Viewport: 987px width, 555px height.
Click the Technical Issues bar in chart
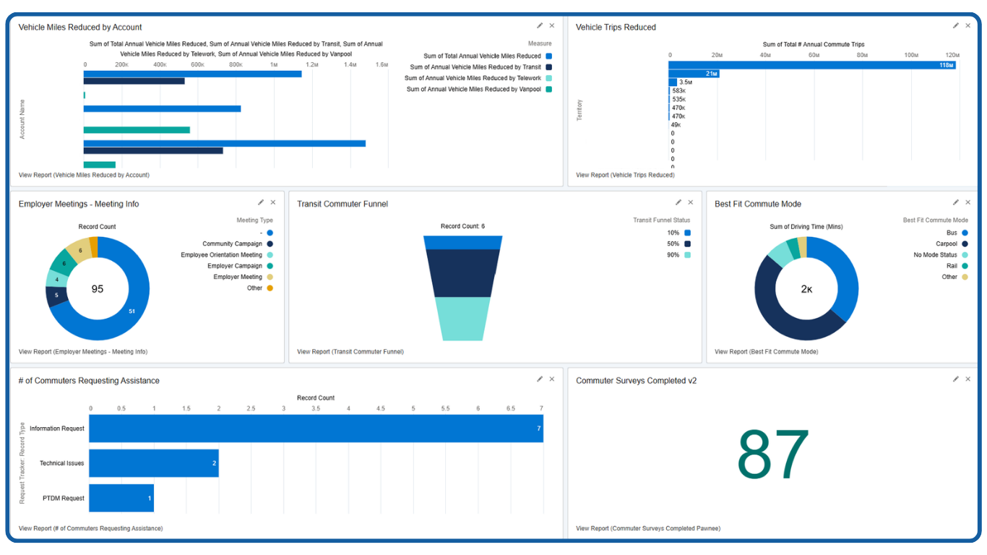154,463
